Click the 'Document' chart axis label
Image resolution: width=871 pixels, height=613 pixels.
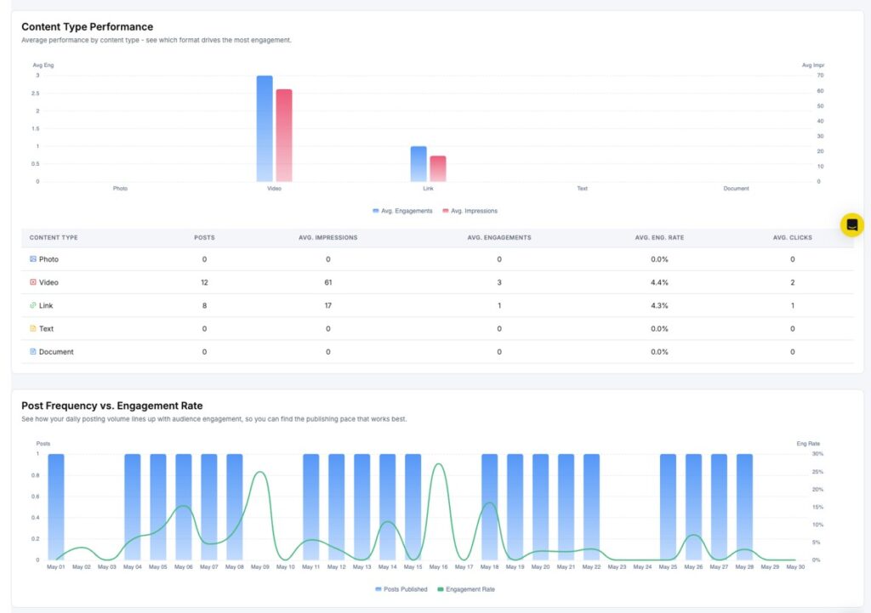coord(736,189)
